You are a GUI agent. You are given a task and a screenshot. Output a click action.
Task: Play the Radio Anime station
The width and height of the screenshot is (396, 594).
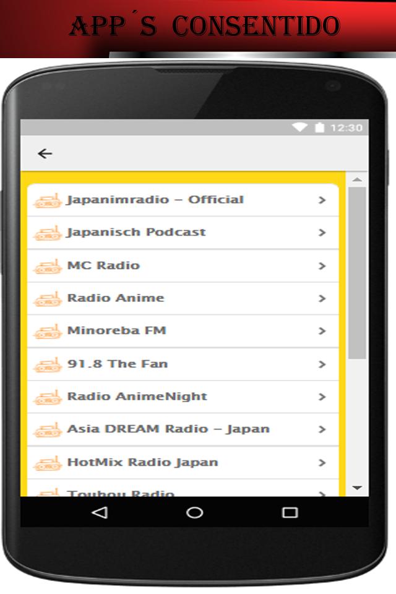click(x=183, y=298)
